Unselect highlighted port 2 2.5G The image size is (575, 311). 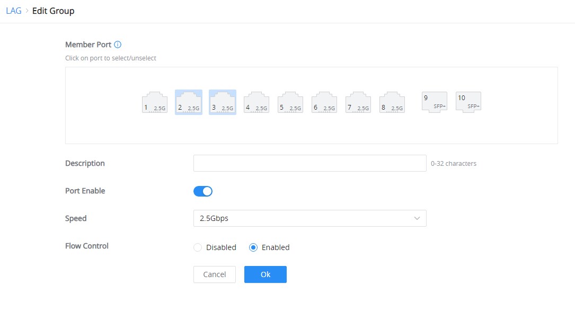pos(189,102)
